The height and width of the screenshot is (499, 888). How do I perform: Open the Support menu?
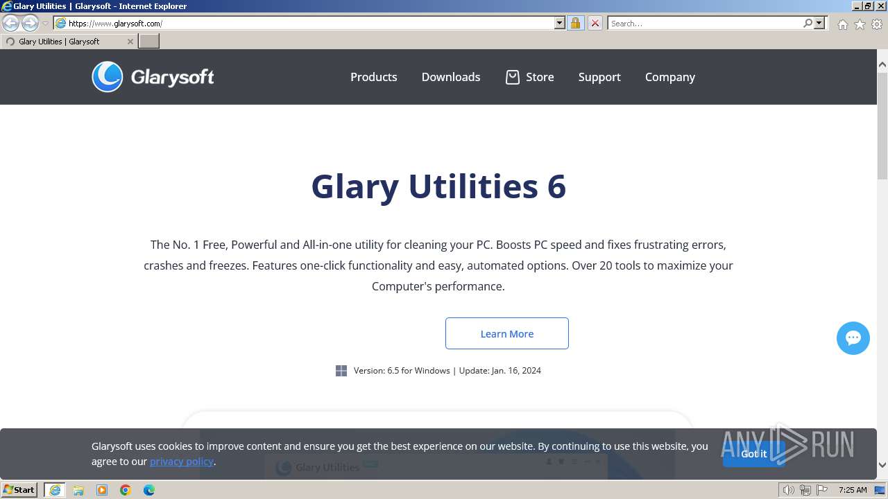[599, 77]
